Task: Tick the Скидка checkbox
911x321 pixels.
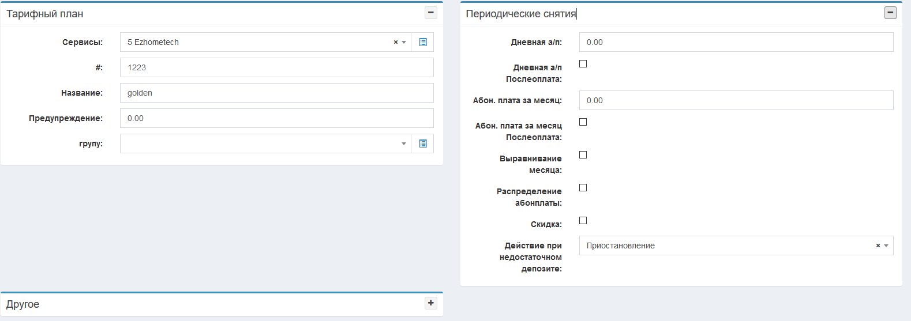Action: point(583,221)
